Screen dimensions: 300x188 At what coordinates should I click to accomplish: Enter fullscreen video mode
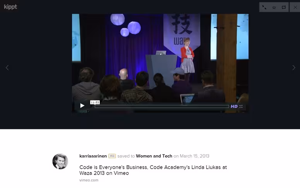click(241, 106)
